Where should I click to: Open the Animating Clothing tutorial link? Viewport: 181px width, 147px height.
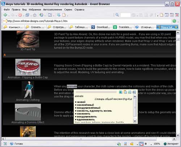28,100
